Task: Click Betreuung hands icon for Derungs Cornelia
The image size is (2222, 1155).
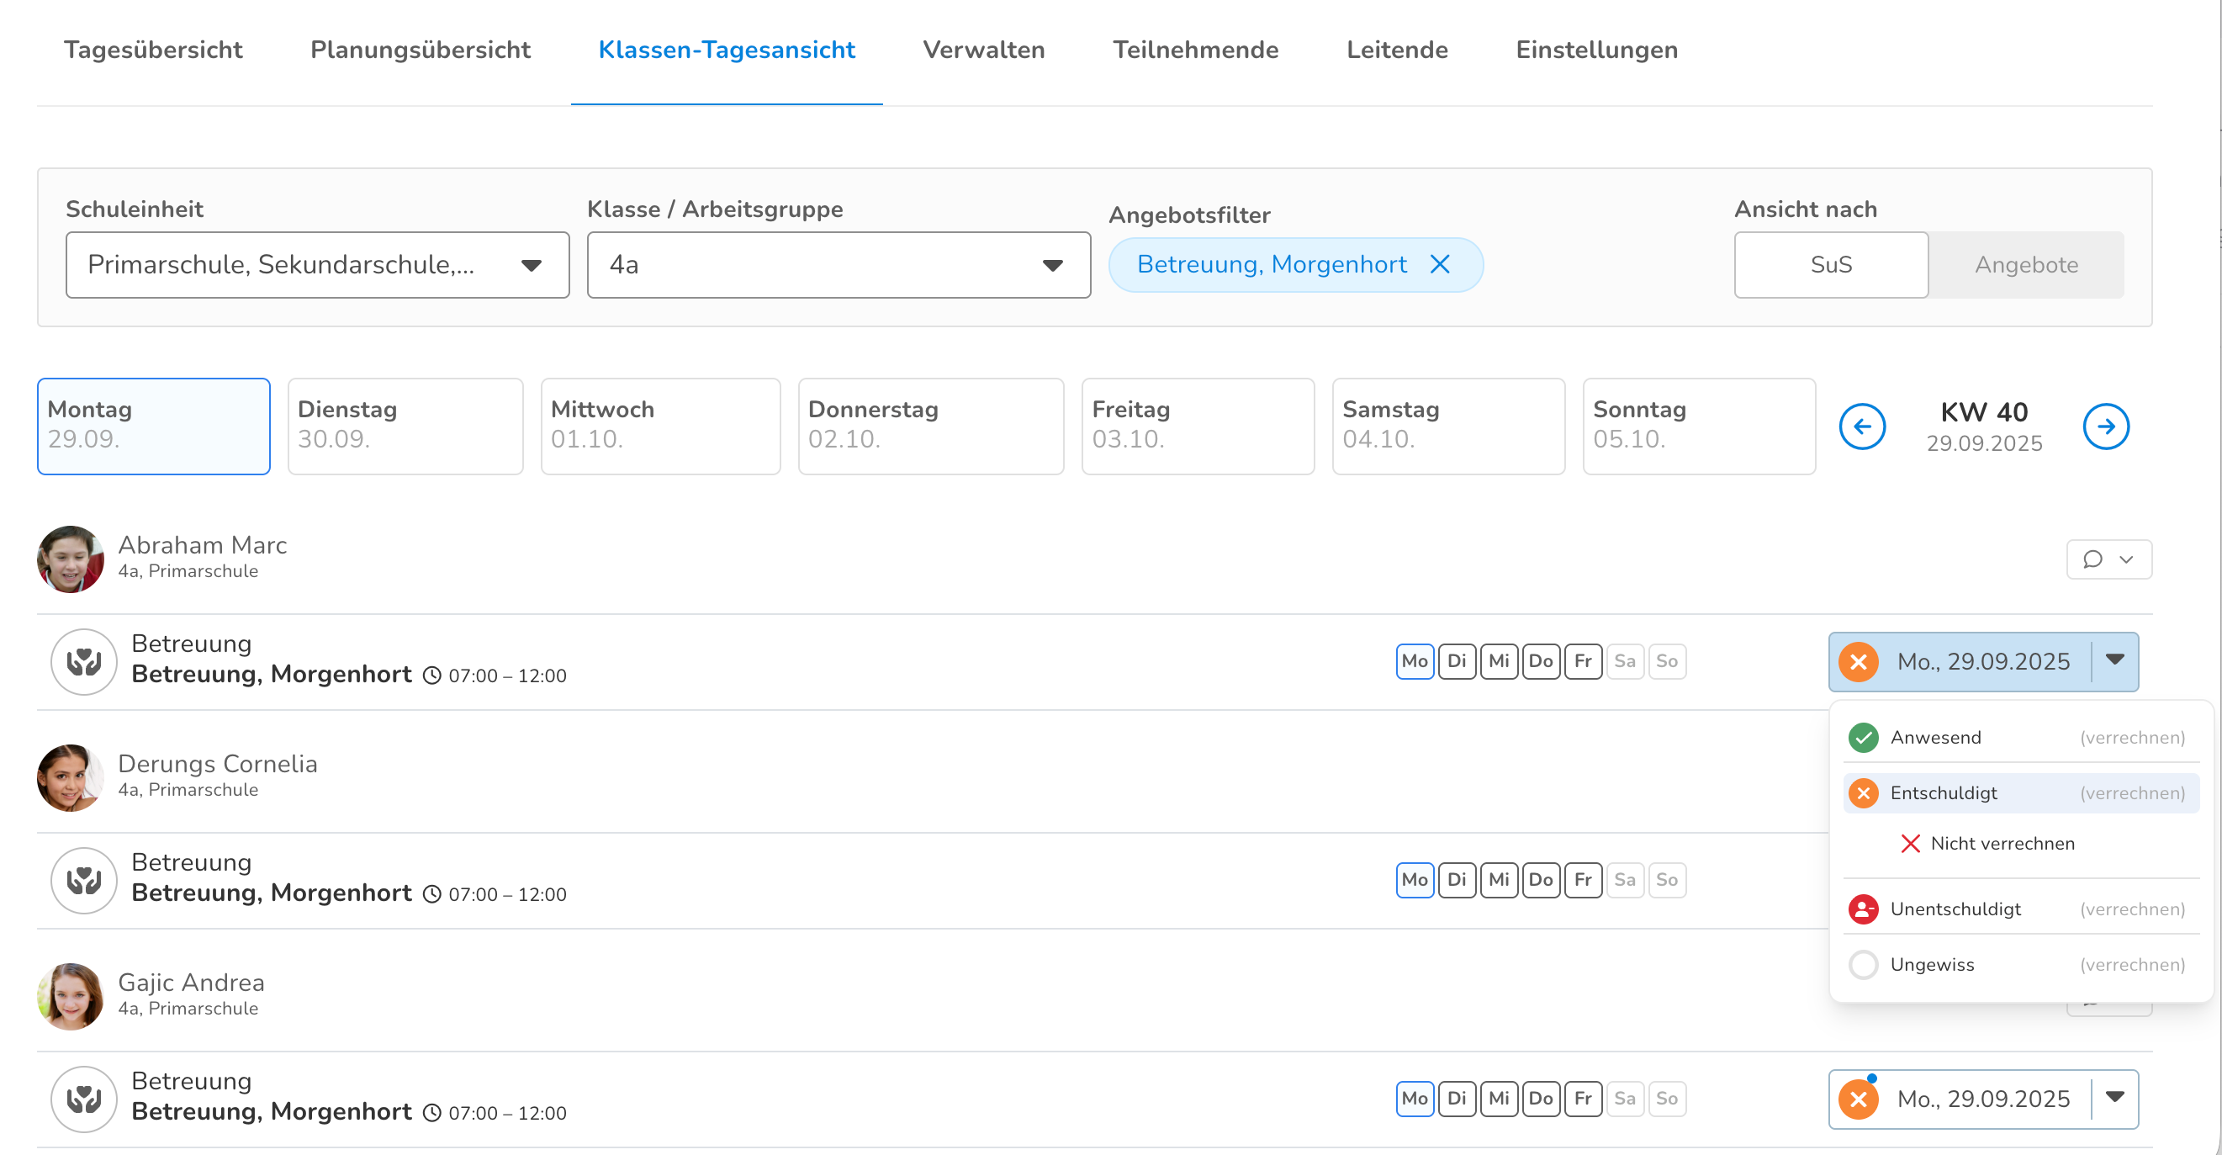Action: point(83,881)
